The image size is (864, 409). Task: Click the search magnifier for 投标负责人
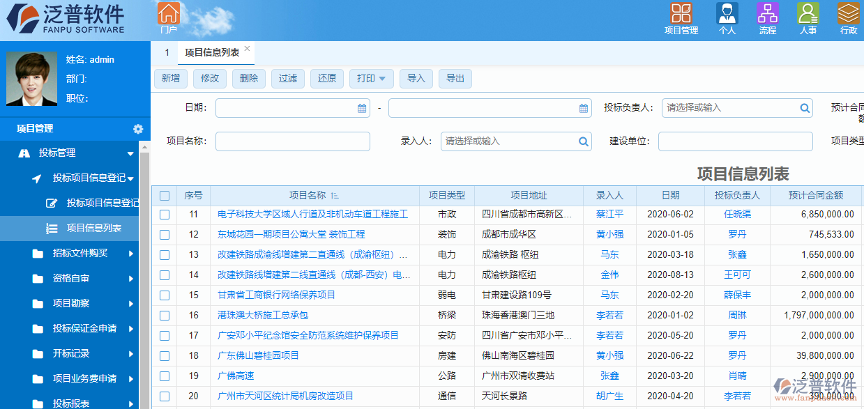804,108
